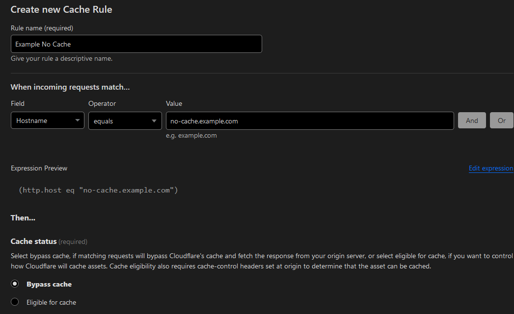Click the Create new Cache Rule title
This screenshot has width=514, height=314.
pyautogui.click(x=61, y=9)
